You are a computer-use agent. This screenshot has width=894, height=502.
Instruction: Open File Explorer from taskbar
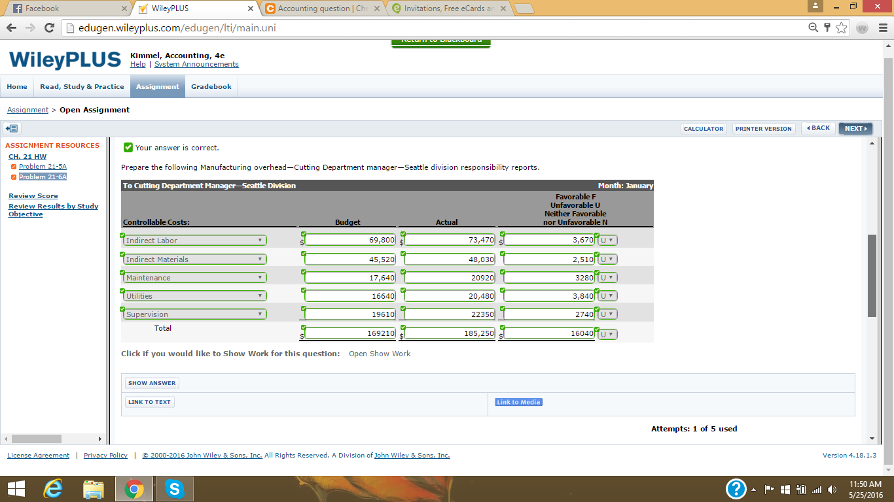pos(94,488)
